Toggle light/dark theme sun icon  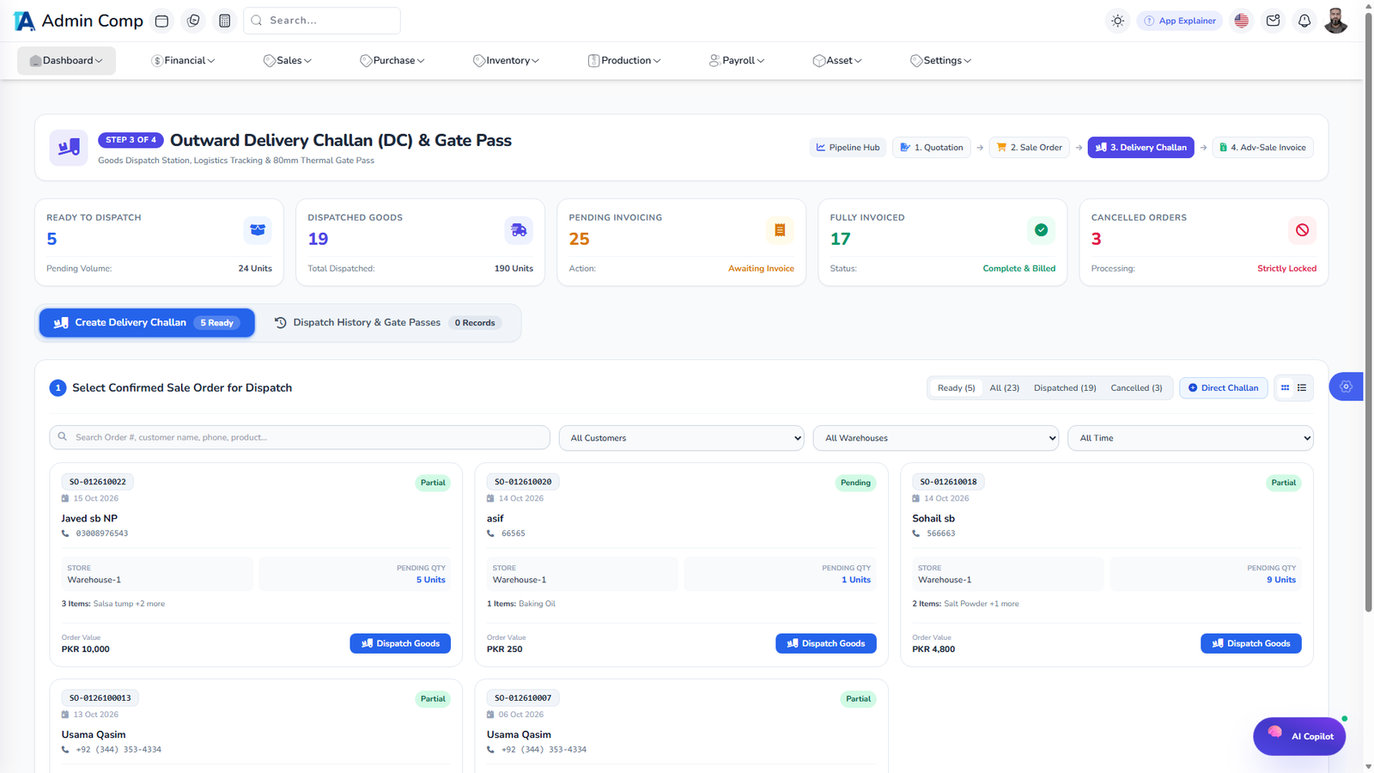click(1117, 21)
